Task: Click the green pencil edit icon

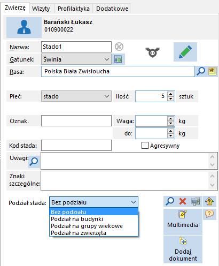Action: click(185, 52)
